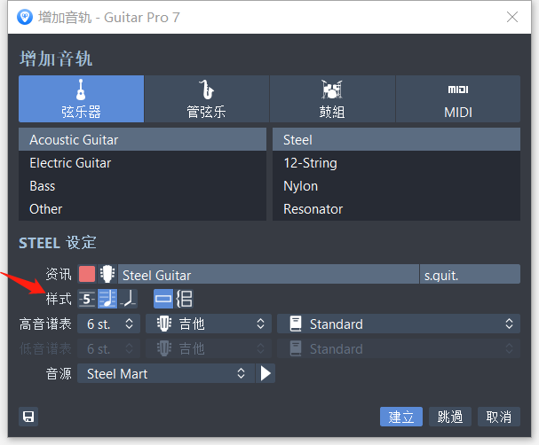Click the 建立 create button

(x=401, y=417)
